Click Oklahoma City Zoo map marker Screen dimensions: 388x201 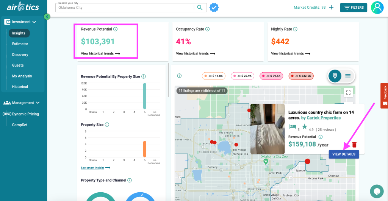[x=266, y=162]
